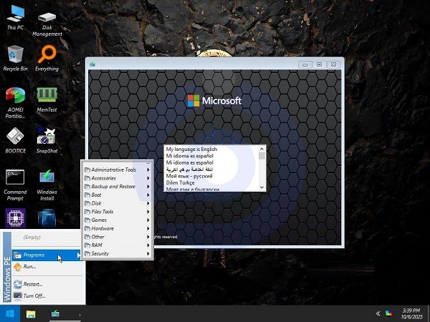The width and height of the screenshot is (430, 322).
Task: Select "My language is English"
Action: coord(211,150)
